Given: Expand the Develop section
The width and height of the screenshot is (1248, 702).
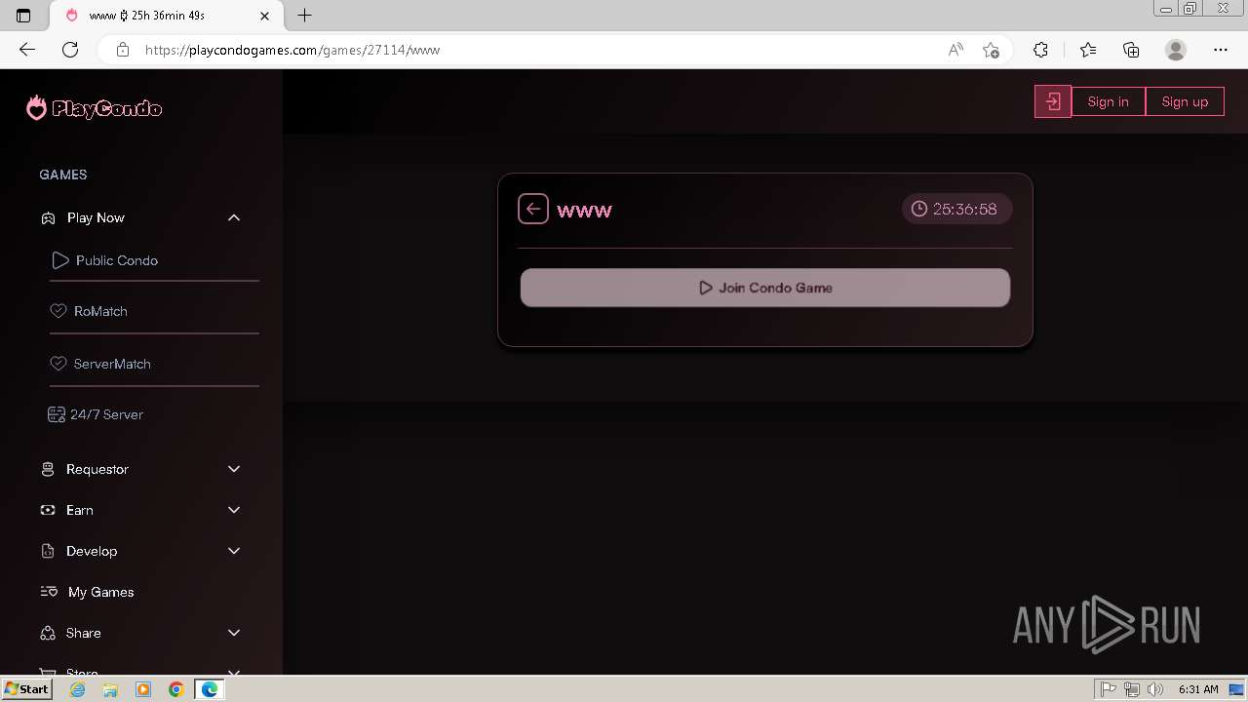Looking at the screenshot, I should [234, 551].
